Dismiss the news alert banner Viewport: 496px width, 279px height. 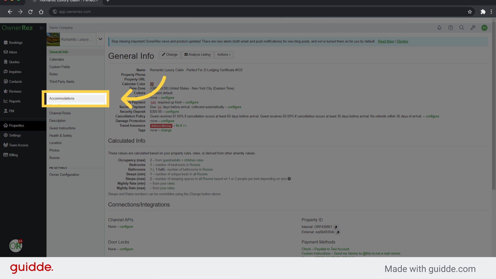click(x=402, y=41)
